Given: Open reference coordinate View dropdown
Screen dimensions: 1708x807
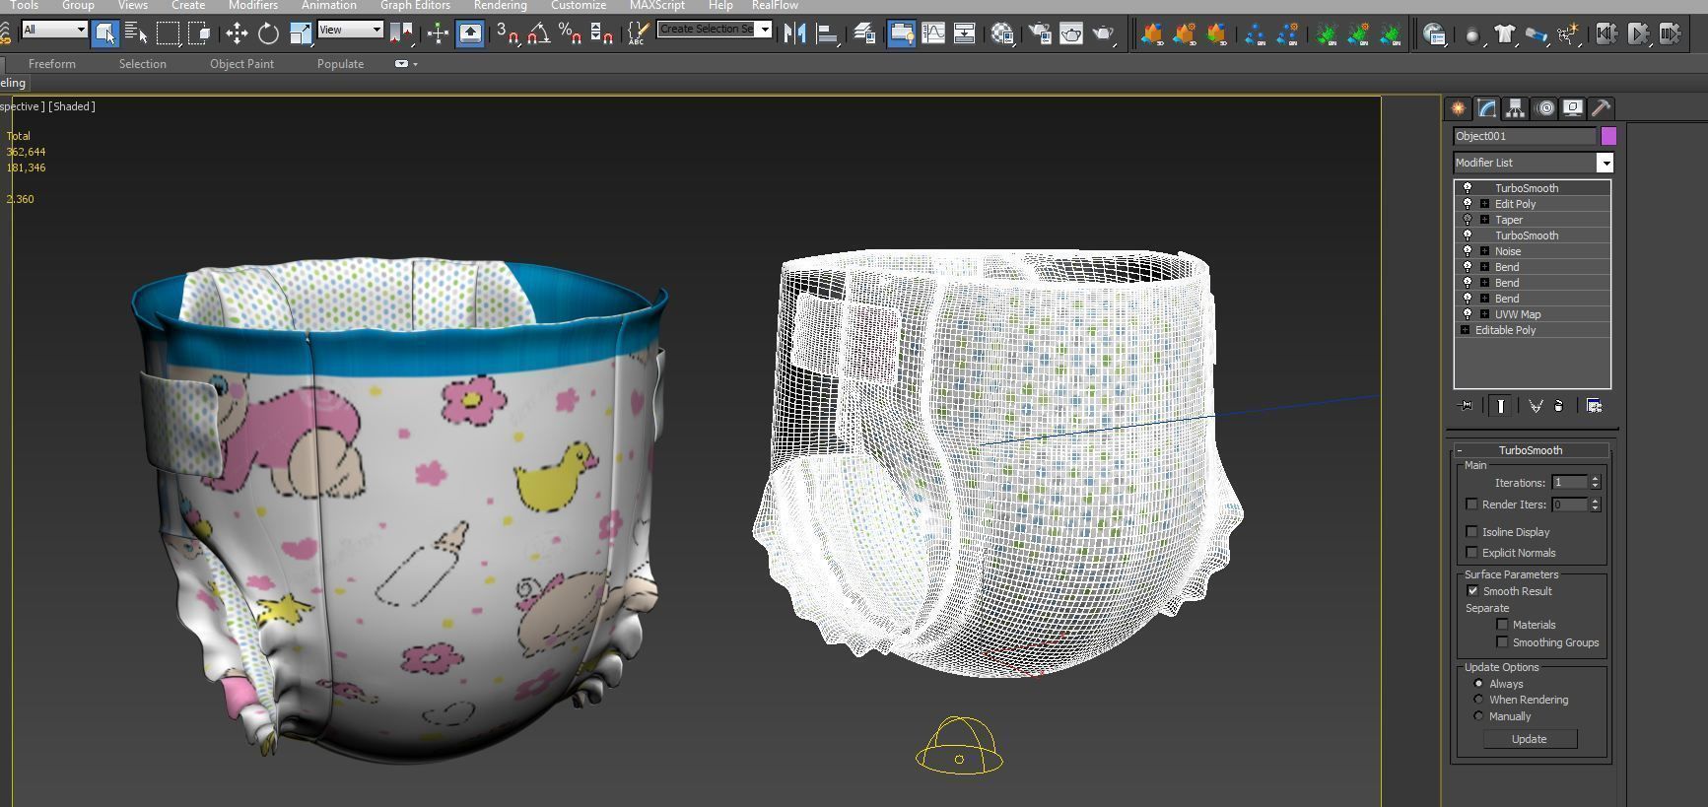Looking at the screenshot, I should [350, 30].
